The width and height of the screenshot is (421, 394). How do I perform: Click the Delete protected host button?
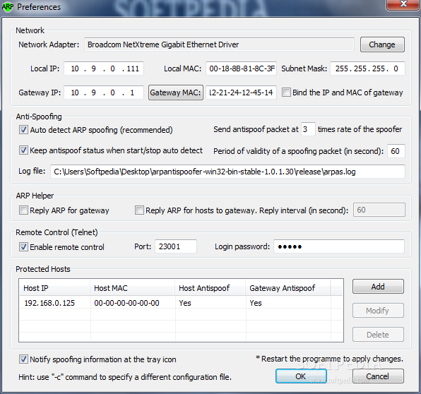click(378, 335)
